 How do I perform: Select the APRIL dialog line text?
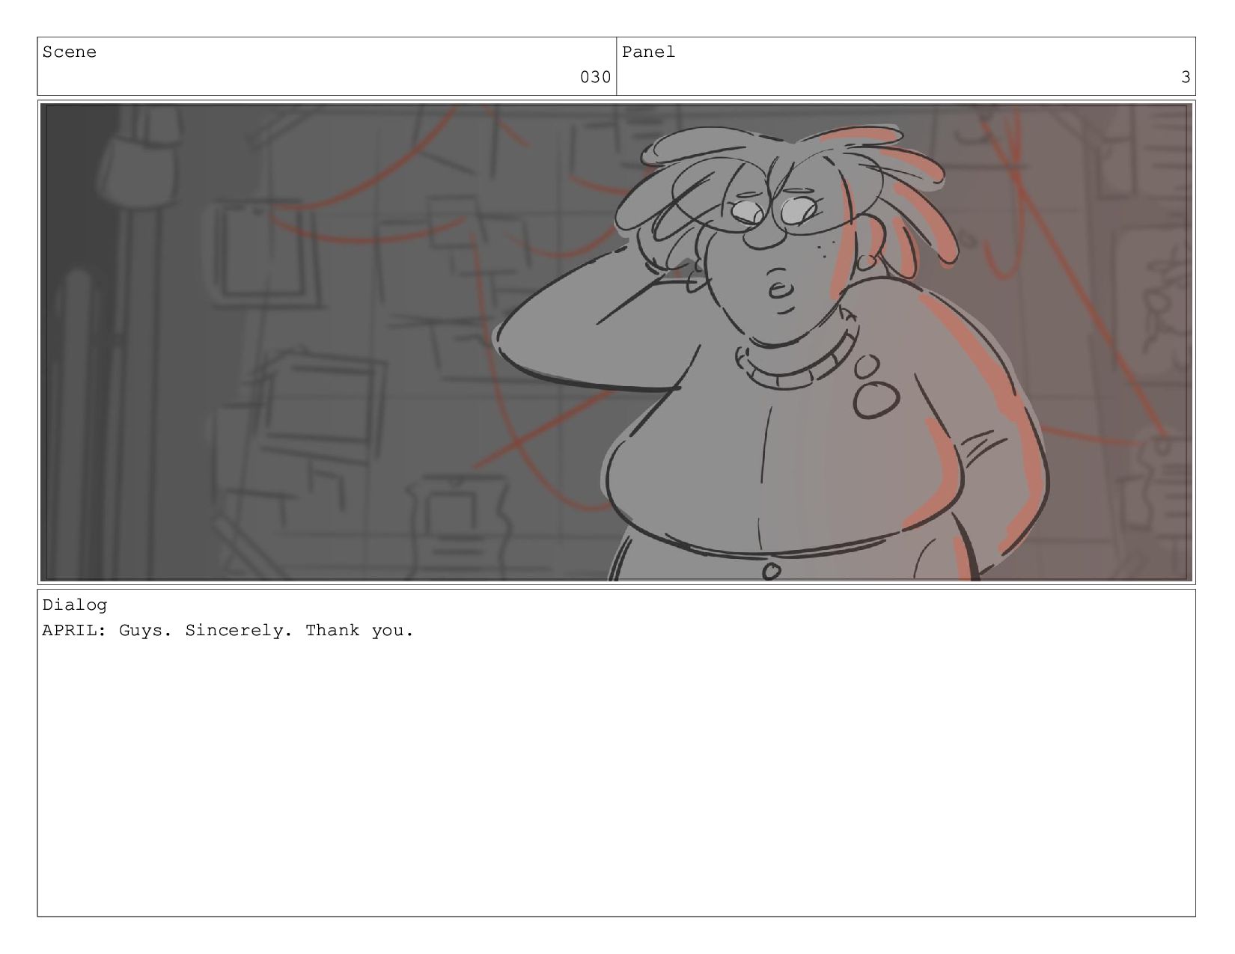[228, 630]
